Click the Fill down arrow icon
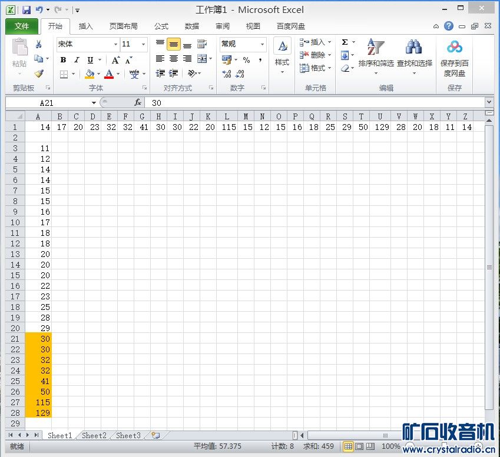The height and width of the screenshot is (457, 500). coord(345,55)
